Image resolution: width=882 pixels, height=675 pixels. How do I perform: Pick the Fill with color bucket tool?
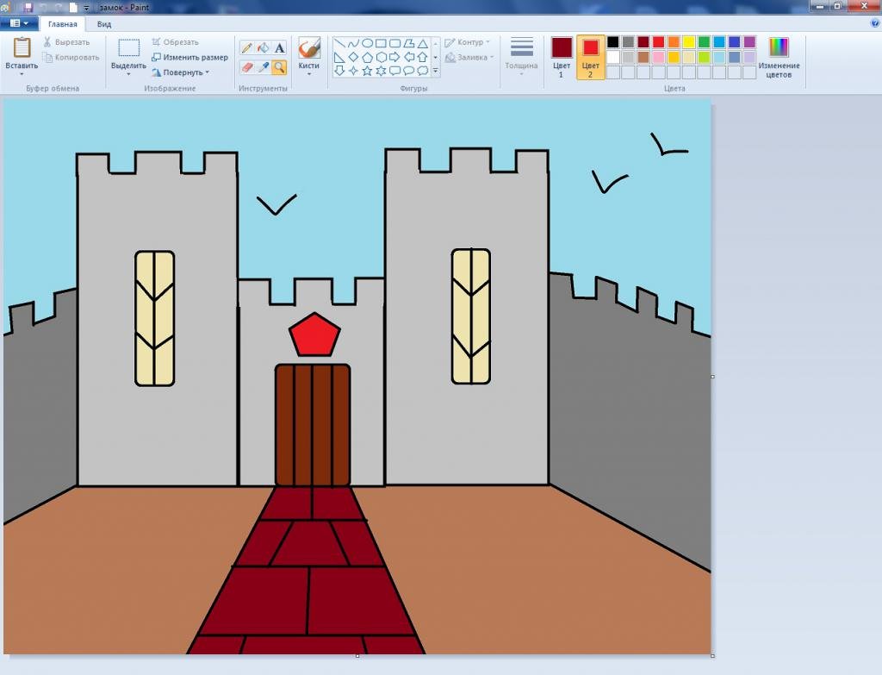(264, 48)
